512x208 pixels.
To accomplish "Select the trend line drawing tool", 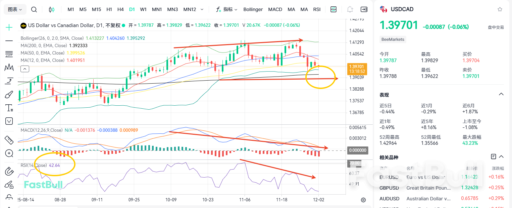I will coord(9,40).
